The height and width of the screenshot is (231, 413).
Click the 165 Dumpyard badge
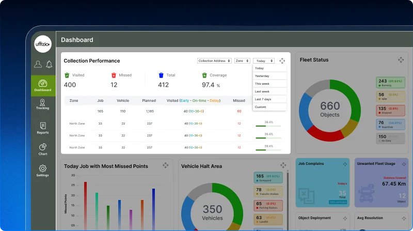pyautogui.click(x=268, y=178)
